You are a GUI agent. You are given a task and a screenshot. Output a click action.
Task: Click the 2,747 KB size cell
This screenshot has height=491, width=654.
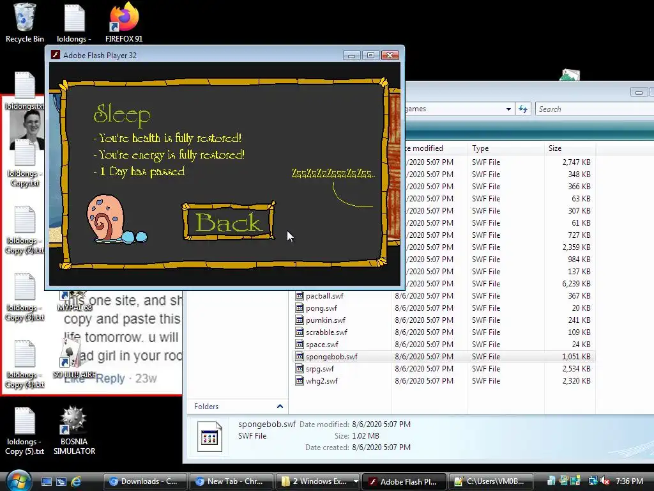576,162
